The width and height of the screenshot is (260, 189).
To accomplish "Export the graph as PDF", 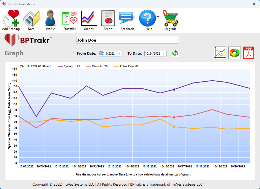I will click(x=248, y=53).
